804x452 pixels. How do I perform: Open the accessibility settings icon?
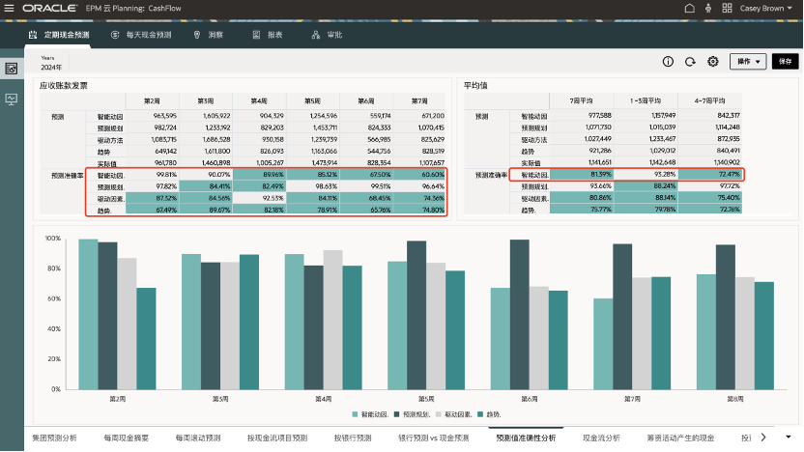[709, 8]
